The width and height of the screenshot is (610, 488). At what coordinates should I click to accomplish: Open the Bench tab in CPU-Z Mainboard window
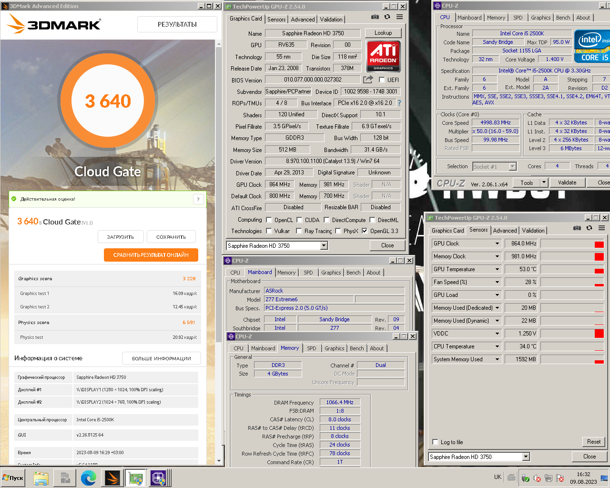(x=354, y=273)
